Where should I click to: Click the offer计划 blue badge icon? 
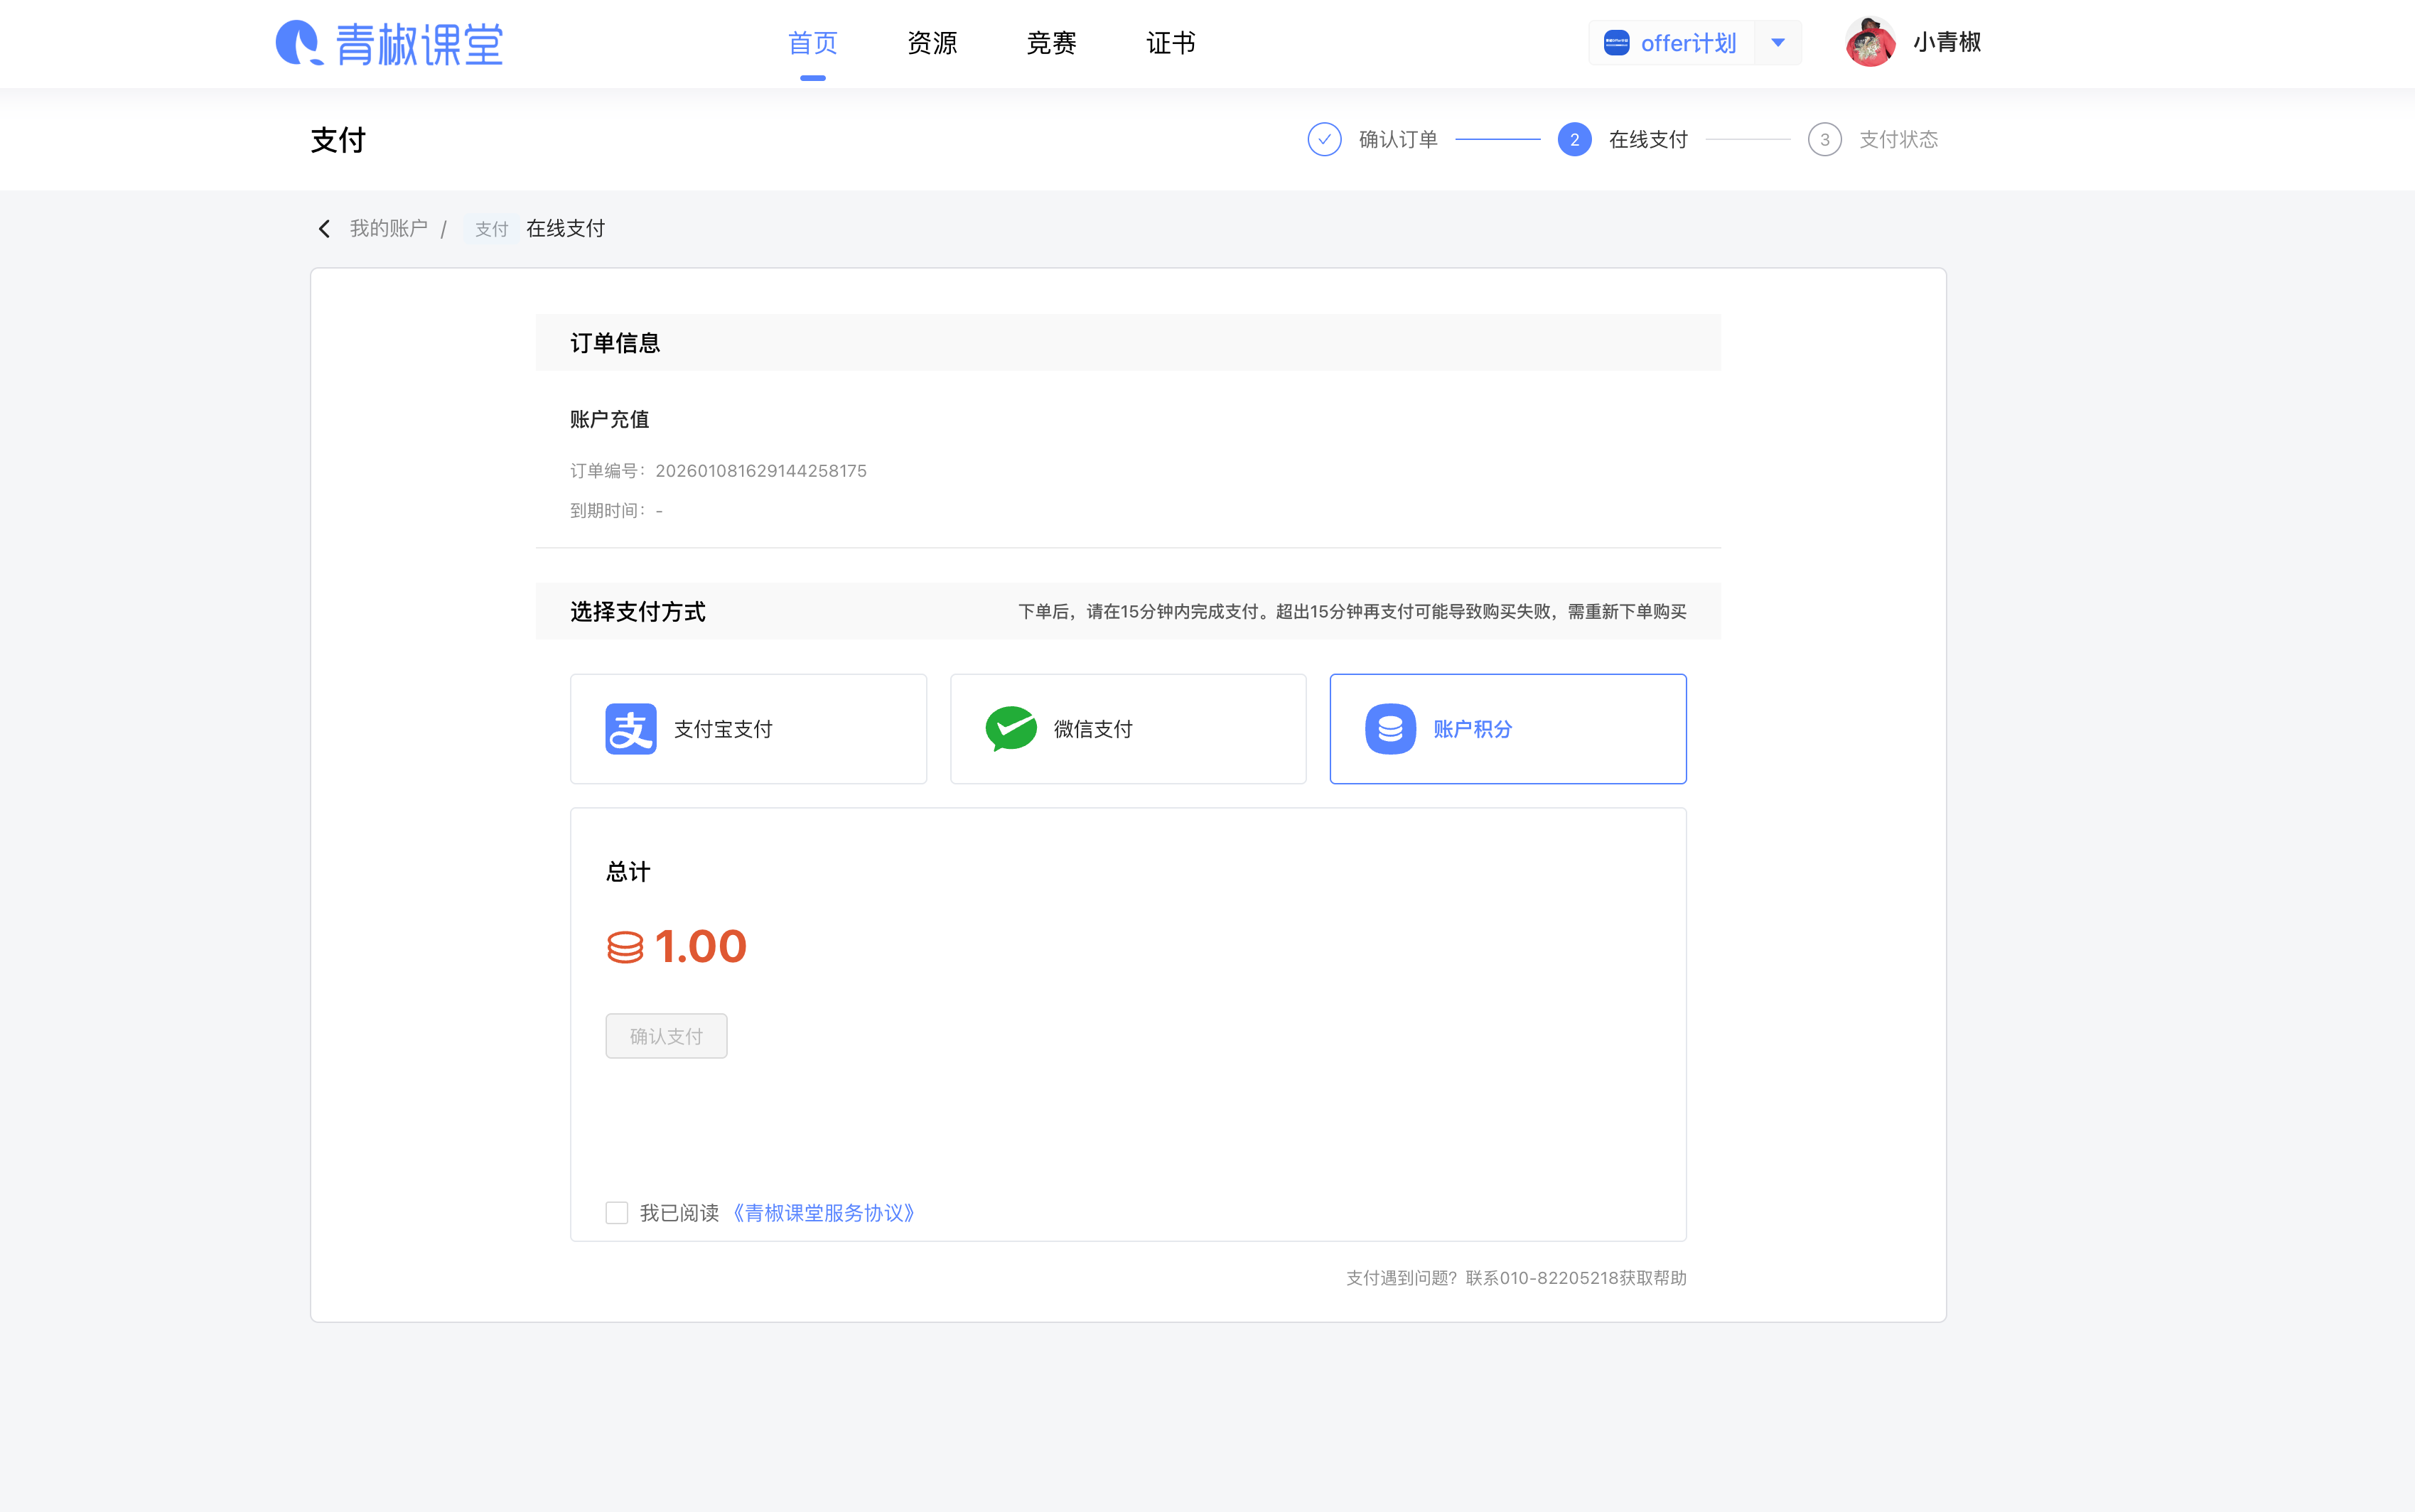click(1616, 43)
